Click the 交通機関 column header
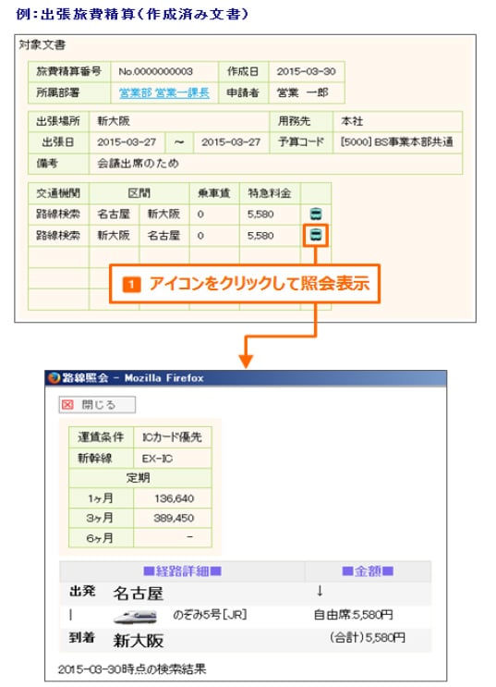Viewport: 496px width, 687px height. 58,193
